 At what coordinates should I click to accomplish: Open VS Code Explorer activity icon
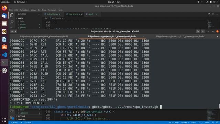tap(12, 15)
